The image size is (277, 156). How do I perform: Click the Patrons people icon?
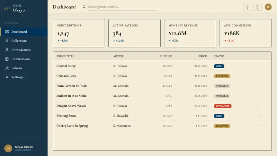(7, 68)
